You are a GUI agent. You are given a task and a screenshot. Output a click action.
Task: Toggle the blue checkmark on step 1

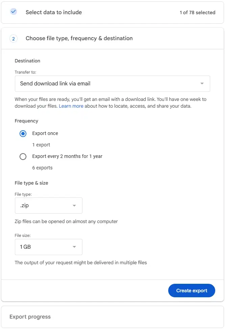[13, 11]
